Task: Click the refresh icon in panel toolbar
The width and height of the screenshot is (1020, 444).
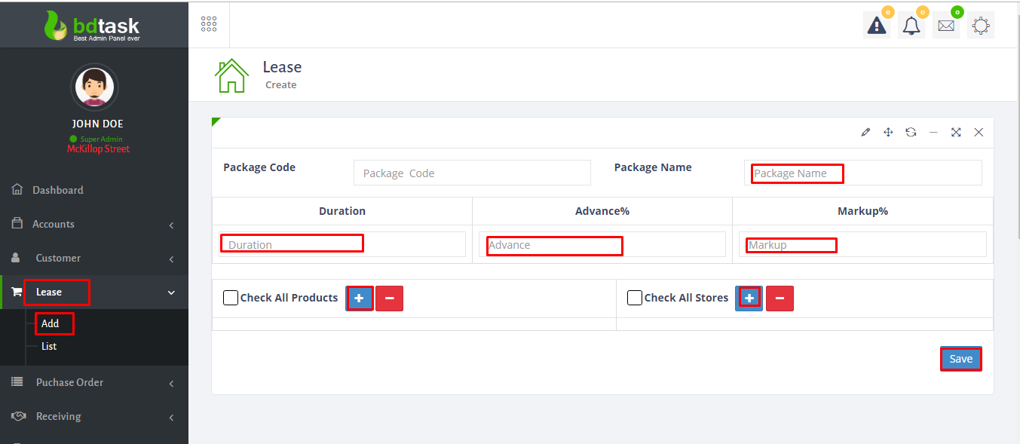Action: (911, 133)
